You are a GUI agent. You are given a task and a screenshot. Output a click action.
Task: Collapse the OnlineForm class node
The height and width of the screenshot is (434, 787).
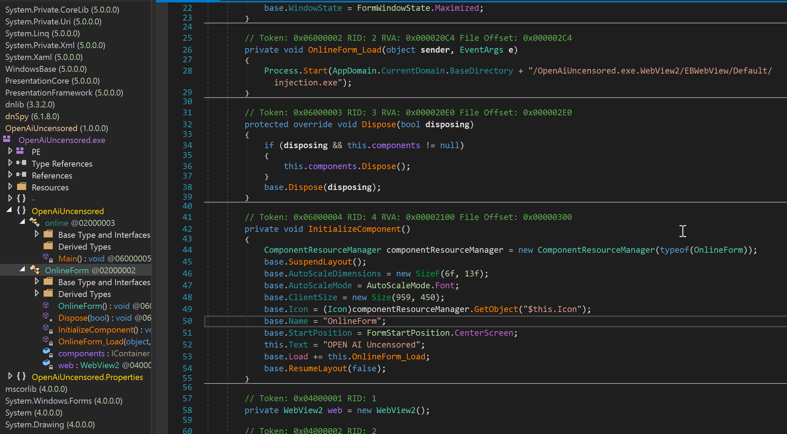22,269
